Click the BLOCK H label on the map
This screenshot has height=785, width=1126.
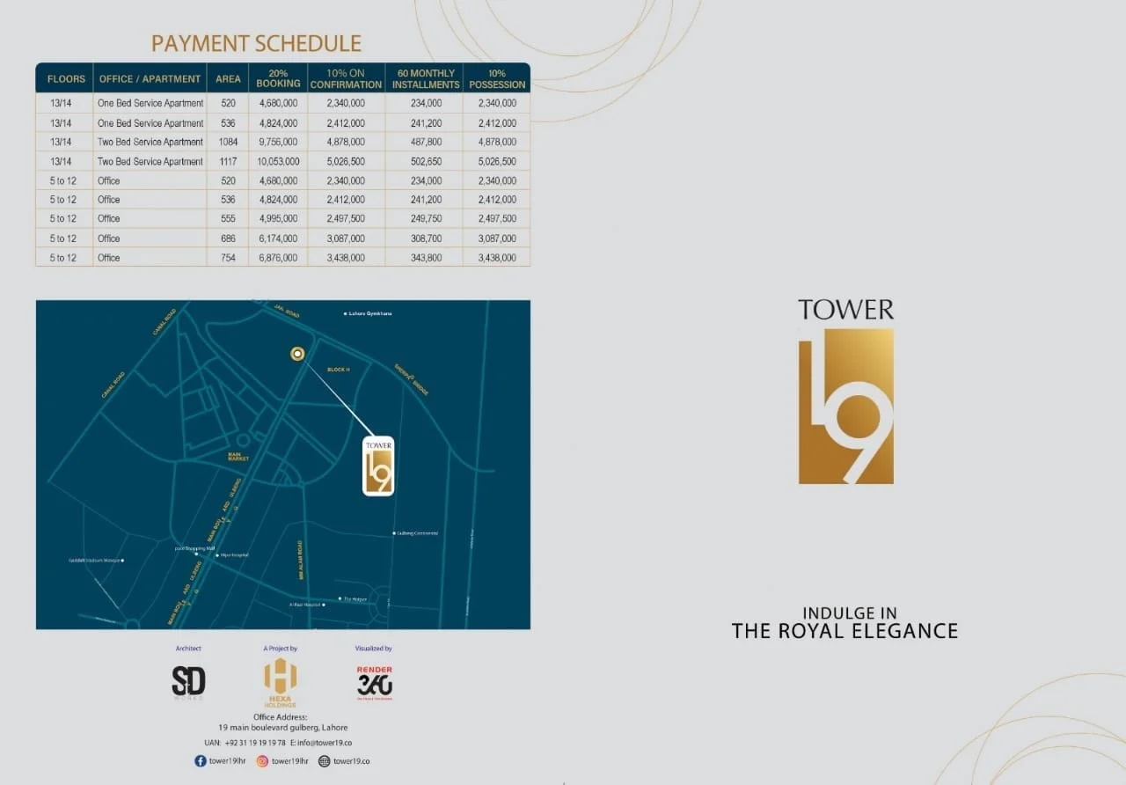pos(339,370)
